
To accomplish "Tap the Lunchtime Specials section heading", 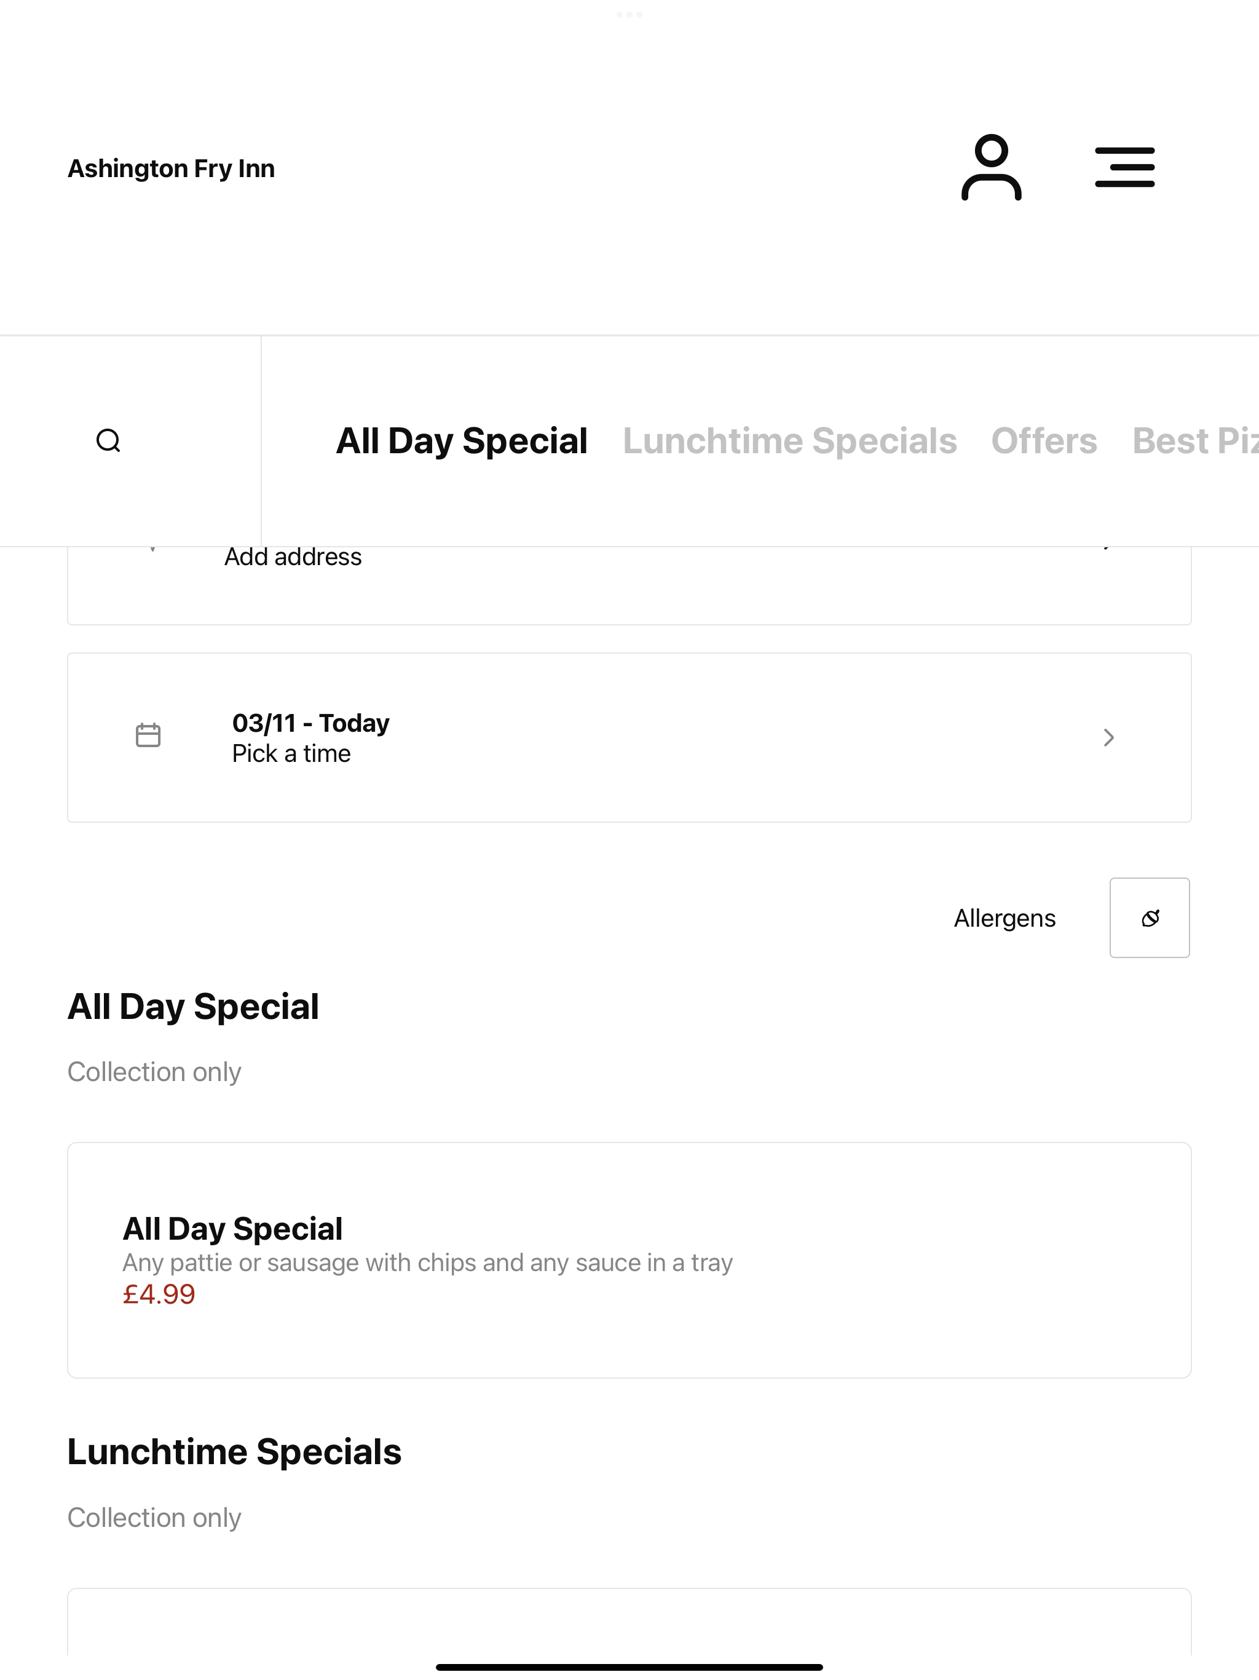I will click(235, 1452).
